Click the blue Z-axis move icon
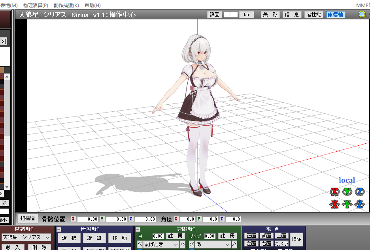 pos(360,204)
